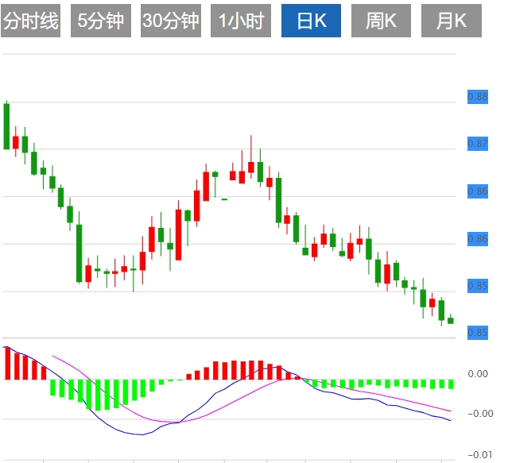Switch to the 月K monthly chart
This screenshot has height=463, width=508.
pyautogui.click(x=452, y=21)
